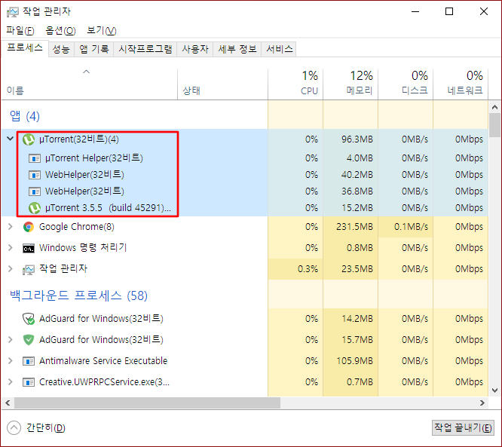Viewport: 502px width, 447px height.
Task: Click 간단히(D) to show fewer details
Action: [46, 428]
